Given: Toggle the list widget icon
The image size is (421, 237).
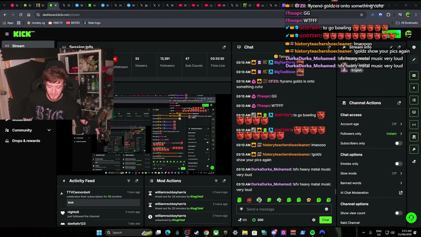Looking at the screenshot, I should (414, 100).
